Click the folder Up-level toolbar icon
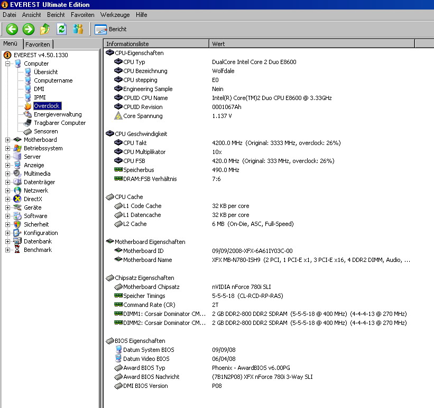Viewport: 434px width, 408px height. click(45, 29)
